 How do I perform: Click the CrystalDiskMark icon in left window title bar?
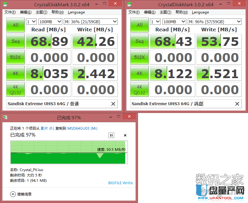(x=5, y=4)
